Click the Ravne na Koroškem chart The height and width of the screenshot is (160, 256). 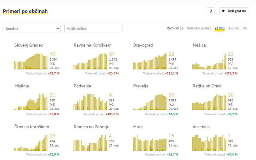(x=91, y=61)
